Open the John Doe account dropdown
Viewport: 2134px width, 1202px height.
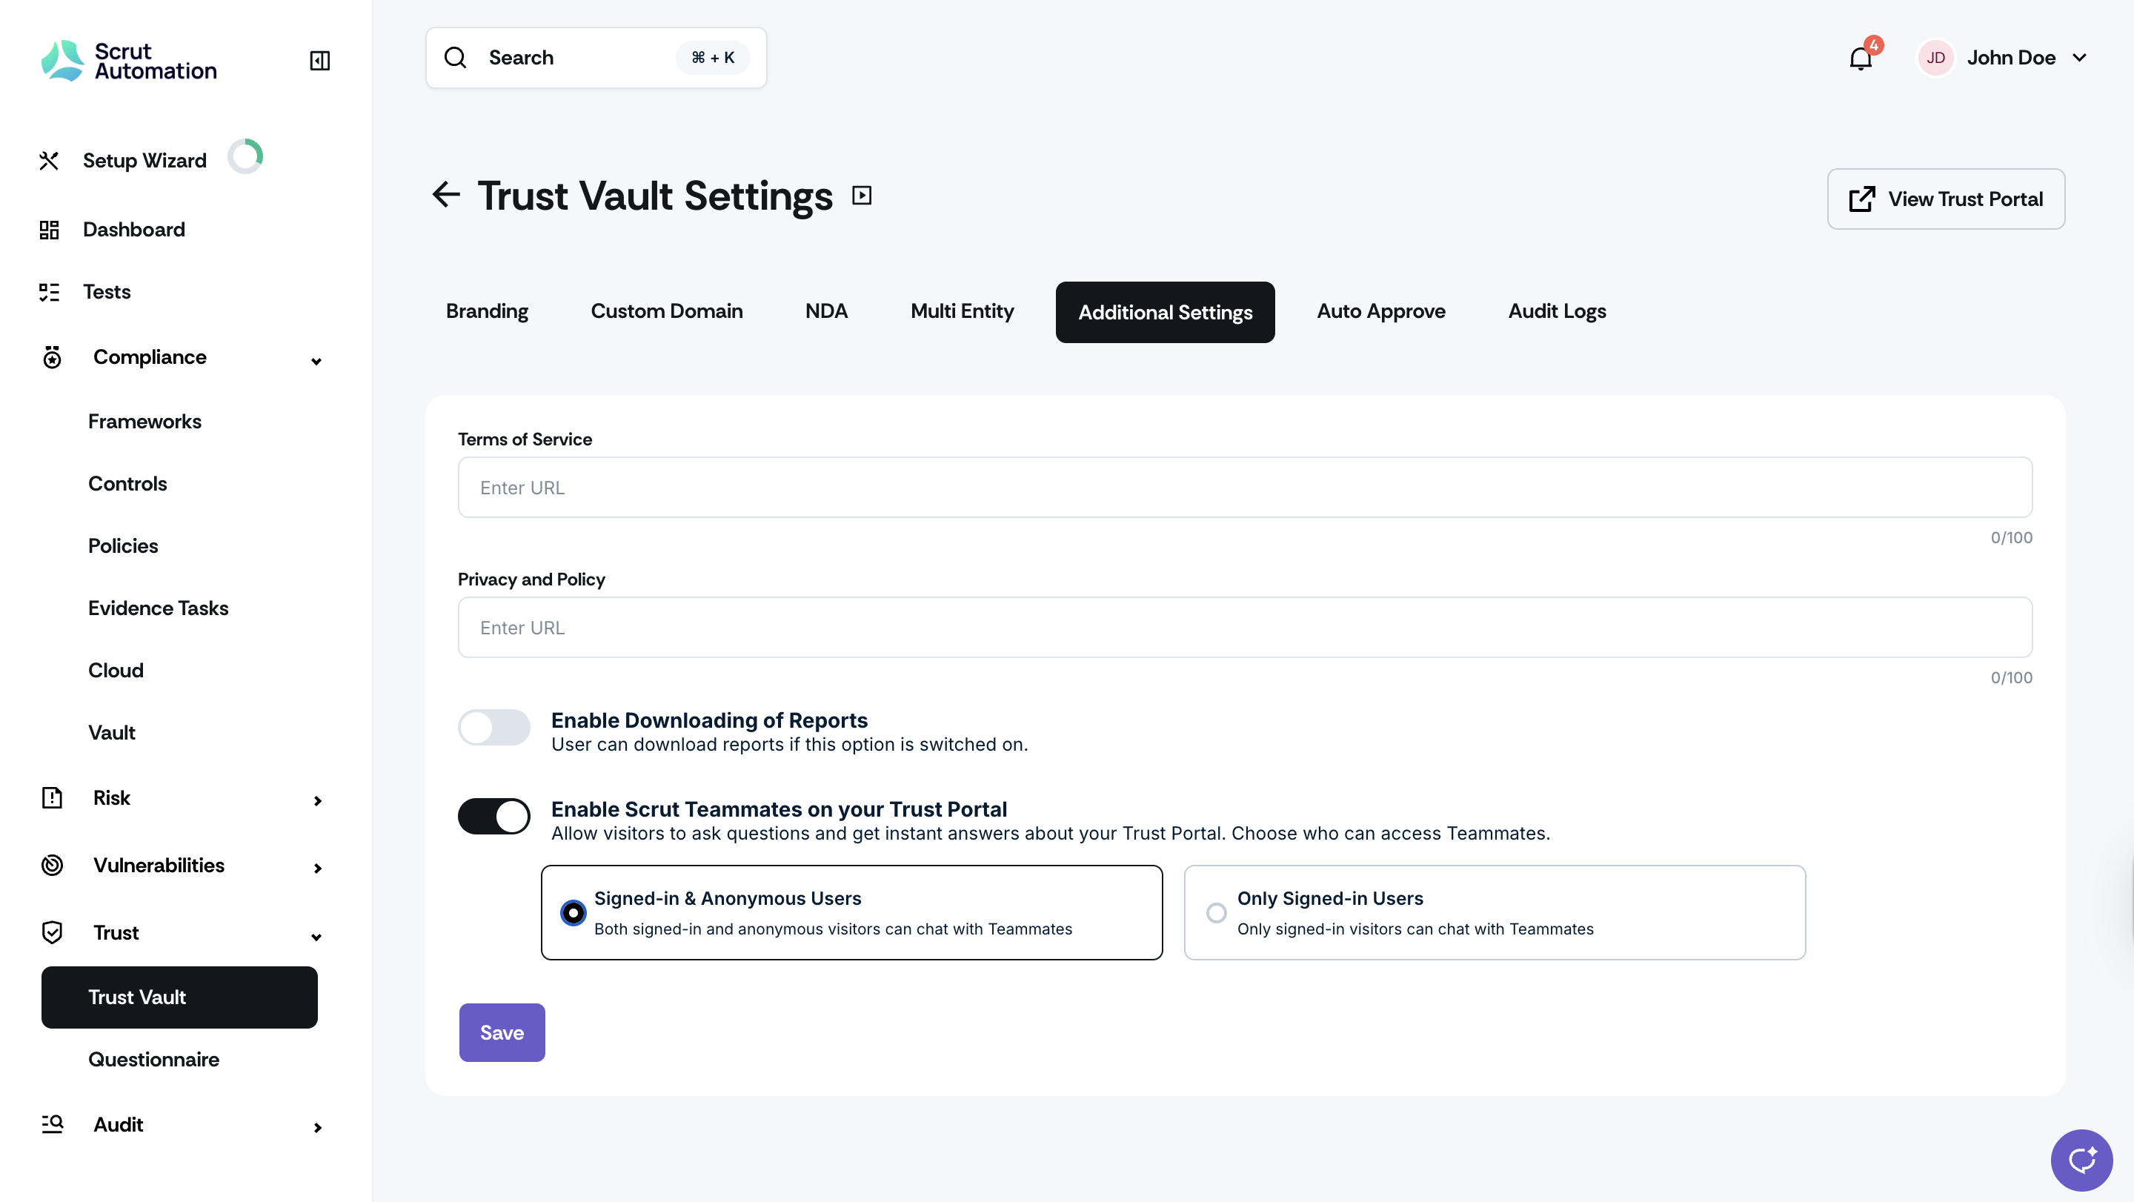click(x=2079, y=58)
